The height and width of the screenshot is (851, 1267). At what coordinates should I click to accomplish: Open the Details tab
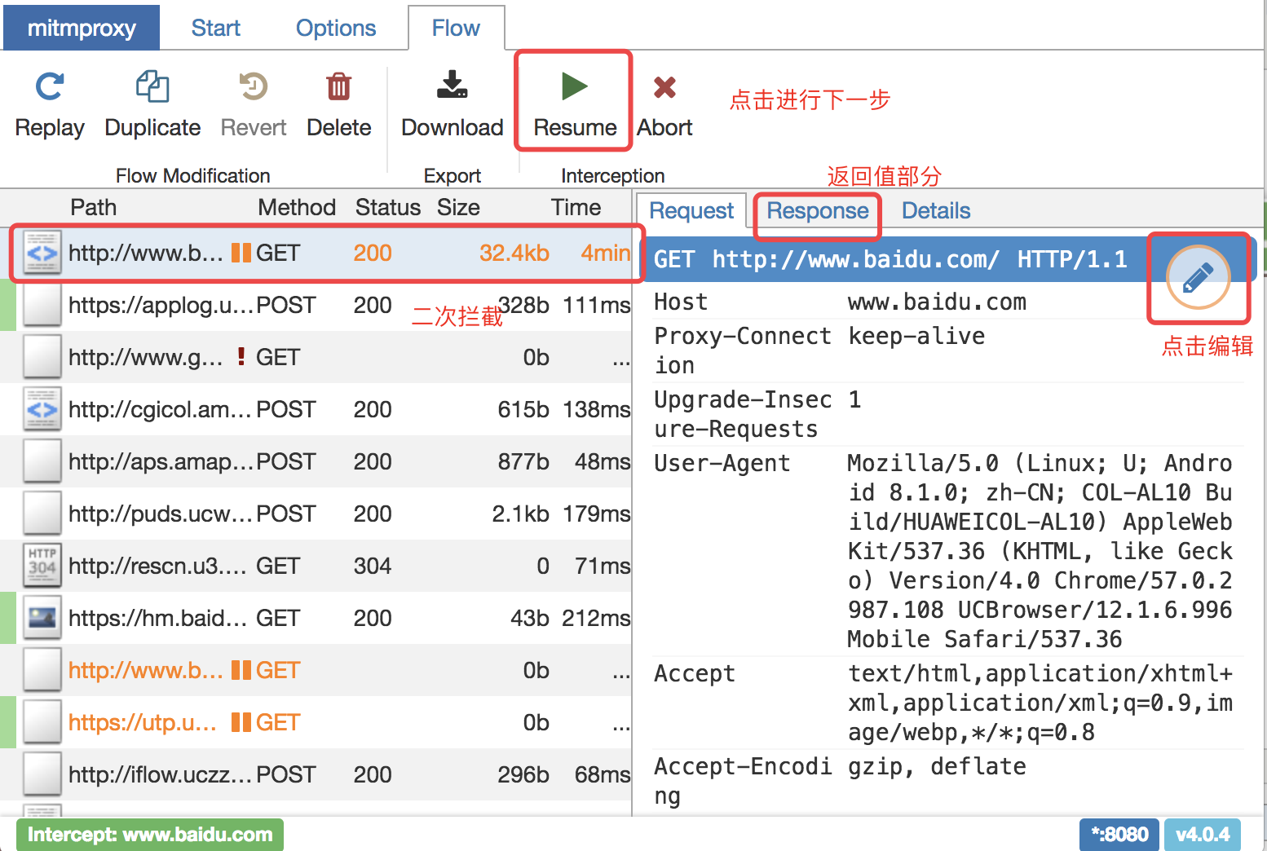[935, 210]
